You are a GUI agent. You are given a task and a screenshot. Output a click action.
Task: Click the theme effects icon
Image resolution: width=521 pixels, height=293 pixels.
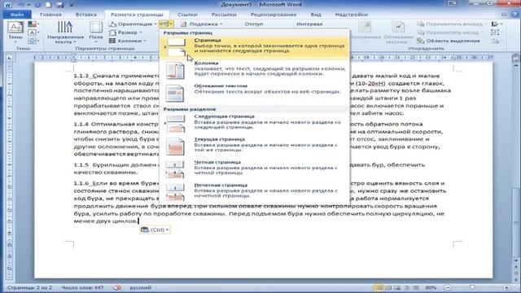tap(33, 41)
